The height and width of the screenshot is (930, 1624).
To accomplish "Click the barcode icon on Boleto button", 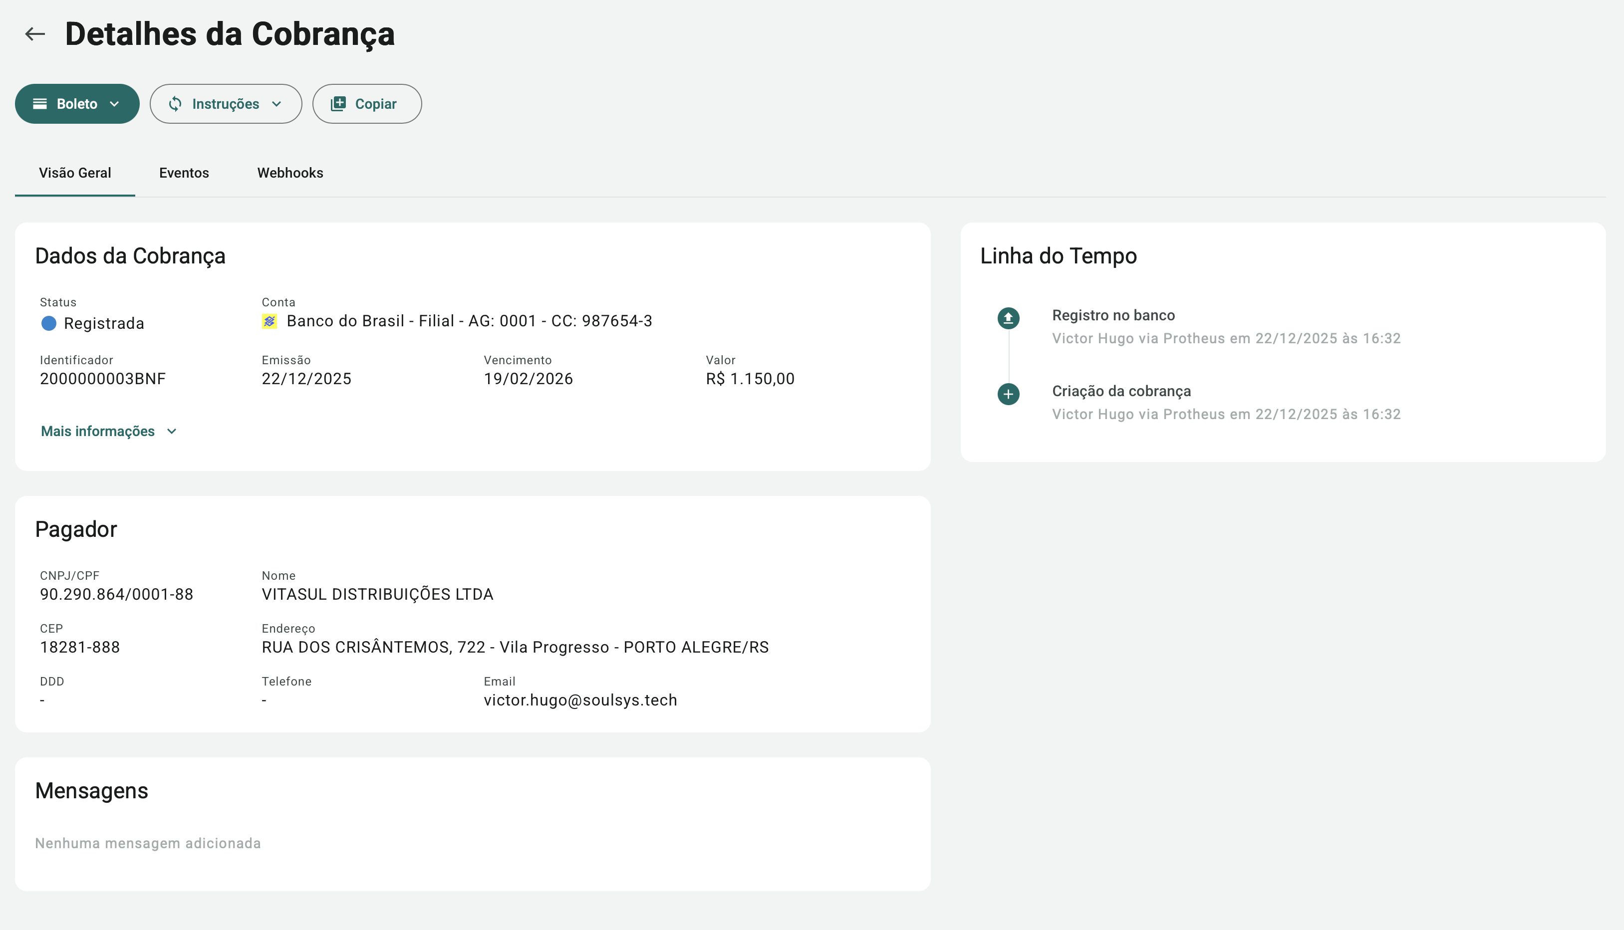I will [x=39, y=104].
